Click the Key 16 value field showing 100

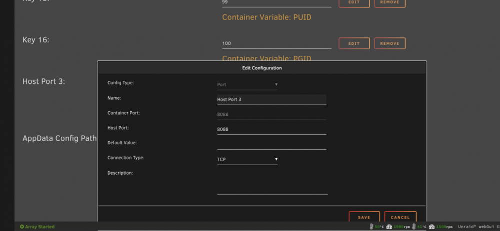click(277, 43)
